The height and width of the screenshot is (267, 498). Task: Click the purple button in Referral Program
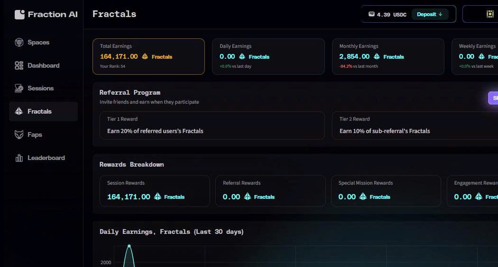(x=493, y=98)
